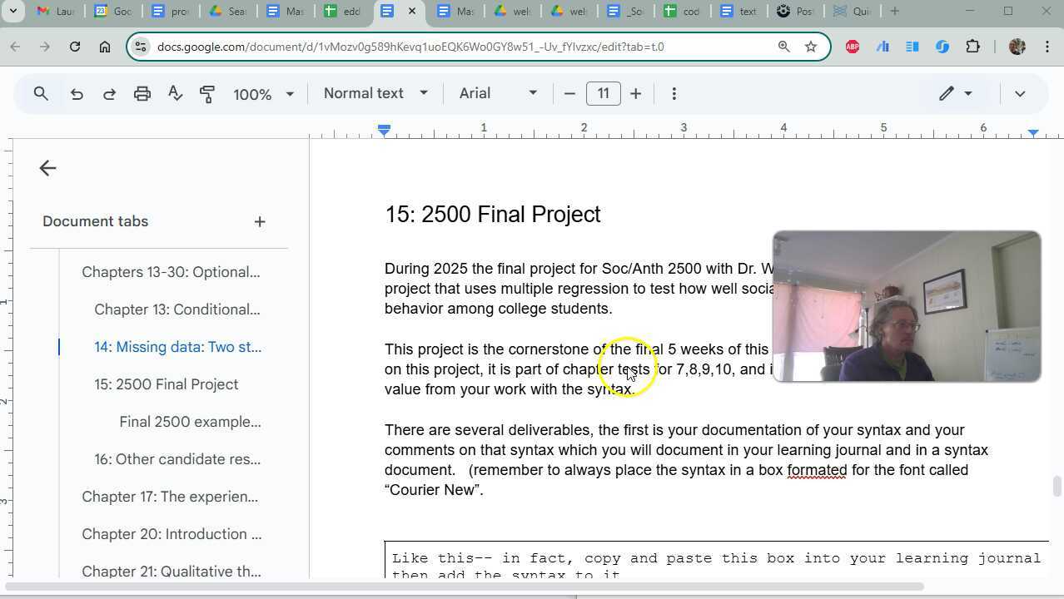
Task: Open the ABP ad blocker extension
Action: pyautogui.click(x=853, y=47)
